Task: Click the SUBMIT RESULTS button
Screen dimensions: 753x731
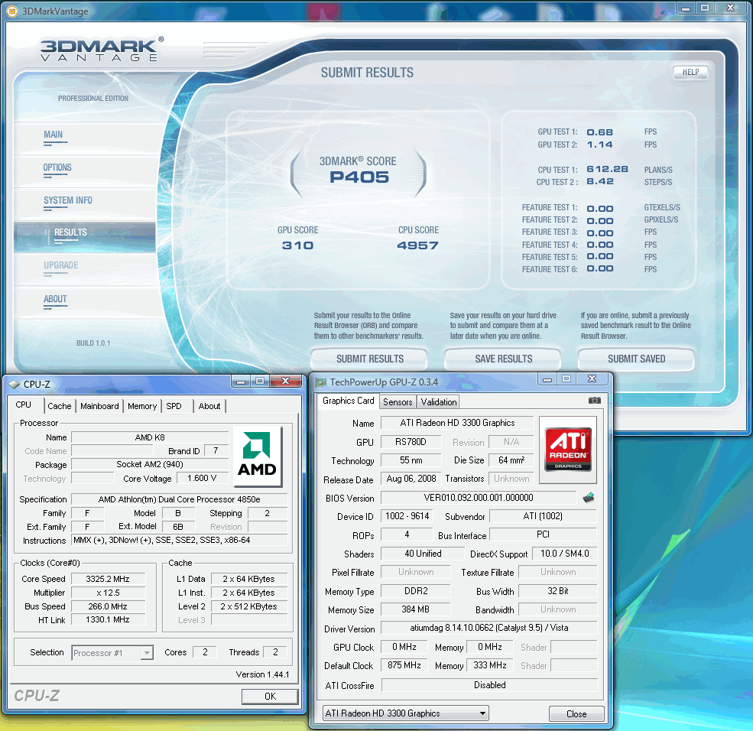Action: (369, 359)
